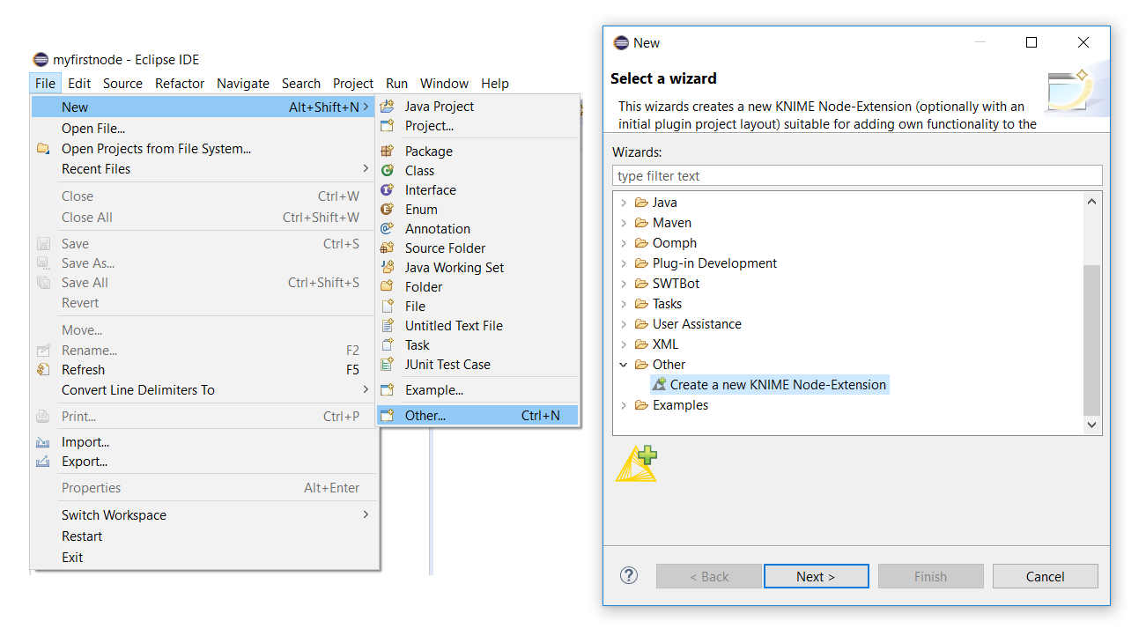Image resolution: width=1146 pixels, height=636 pixels.
Task: Expand the Maven wizard category
Action: pyautogui.click(x=624, y=223)
